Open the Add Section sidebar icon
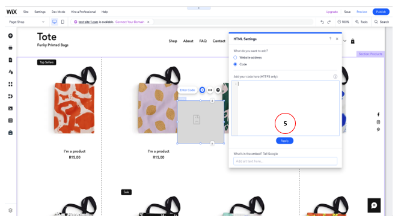Screen dimensions: 404x224 coord(10,47)
